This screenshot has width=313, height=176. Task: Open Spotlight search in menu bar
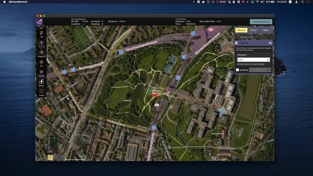point(303,2)
